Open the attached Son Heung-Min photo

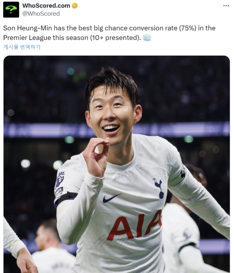point(117,164)
